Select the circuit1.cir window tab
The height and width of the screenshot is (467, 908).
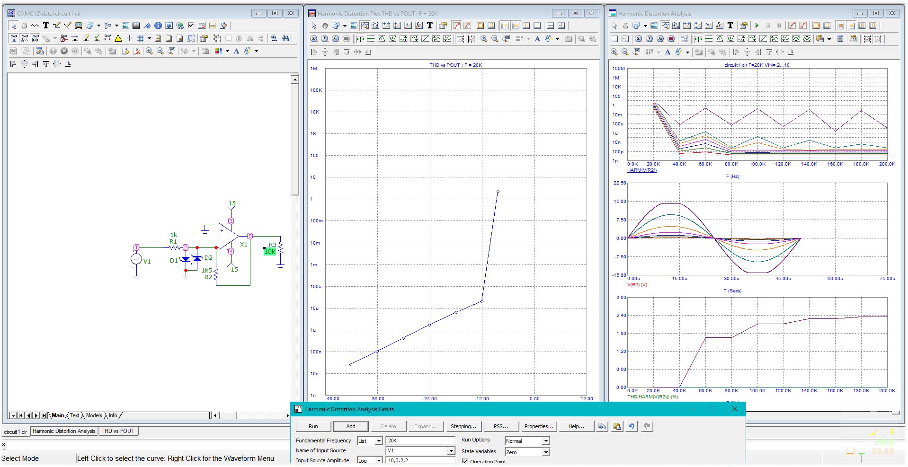[x=16, y=432]
